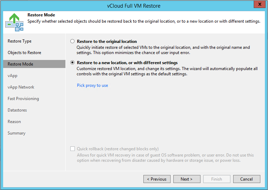The height and width of the screenshot is (190, 268).
Task: Toggle the Quick rollback checkbox
Action: [x=72, y=149]
